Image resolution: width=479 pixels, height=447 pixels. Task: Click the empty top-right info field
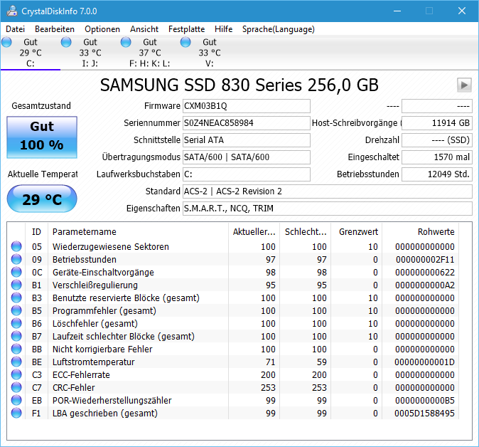(437, 106)
